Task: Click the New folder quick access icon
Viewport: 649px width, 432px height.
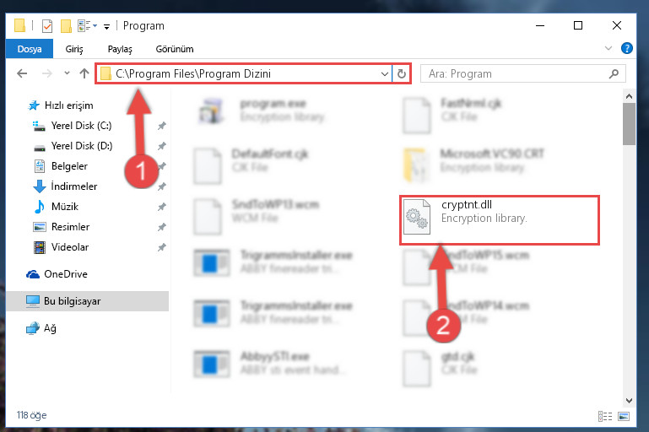Action: [x=66, y=25]
